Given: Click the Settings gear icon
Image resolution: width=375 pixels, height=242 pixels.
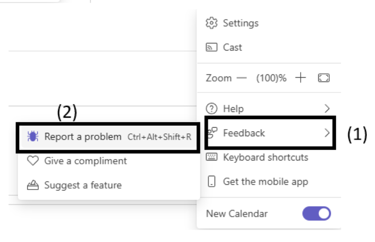Looking at the screenshot, I should (211, 23).
